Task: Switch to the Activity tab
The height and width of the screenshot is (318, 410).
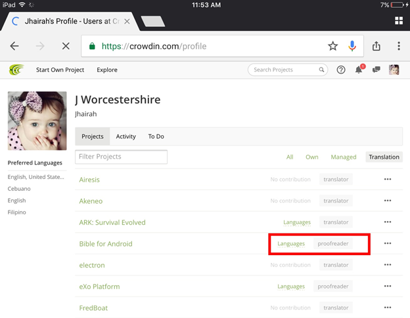Action: (x=125, y=136)
